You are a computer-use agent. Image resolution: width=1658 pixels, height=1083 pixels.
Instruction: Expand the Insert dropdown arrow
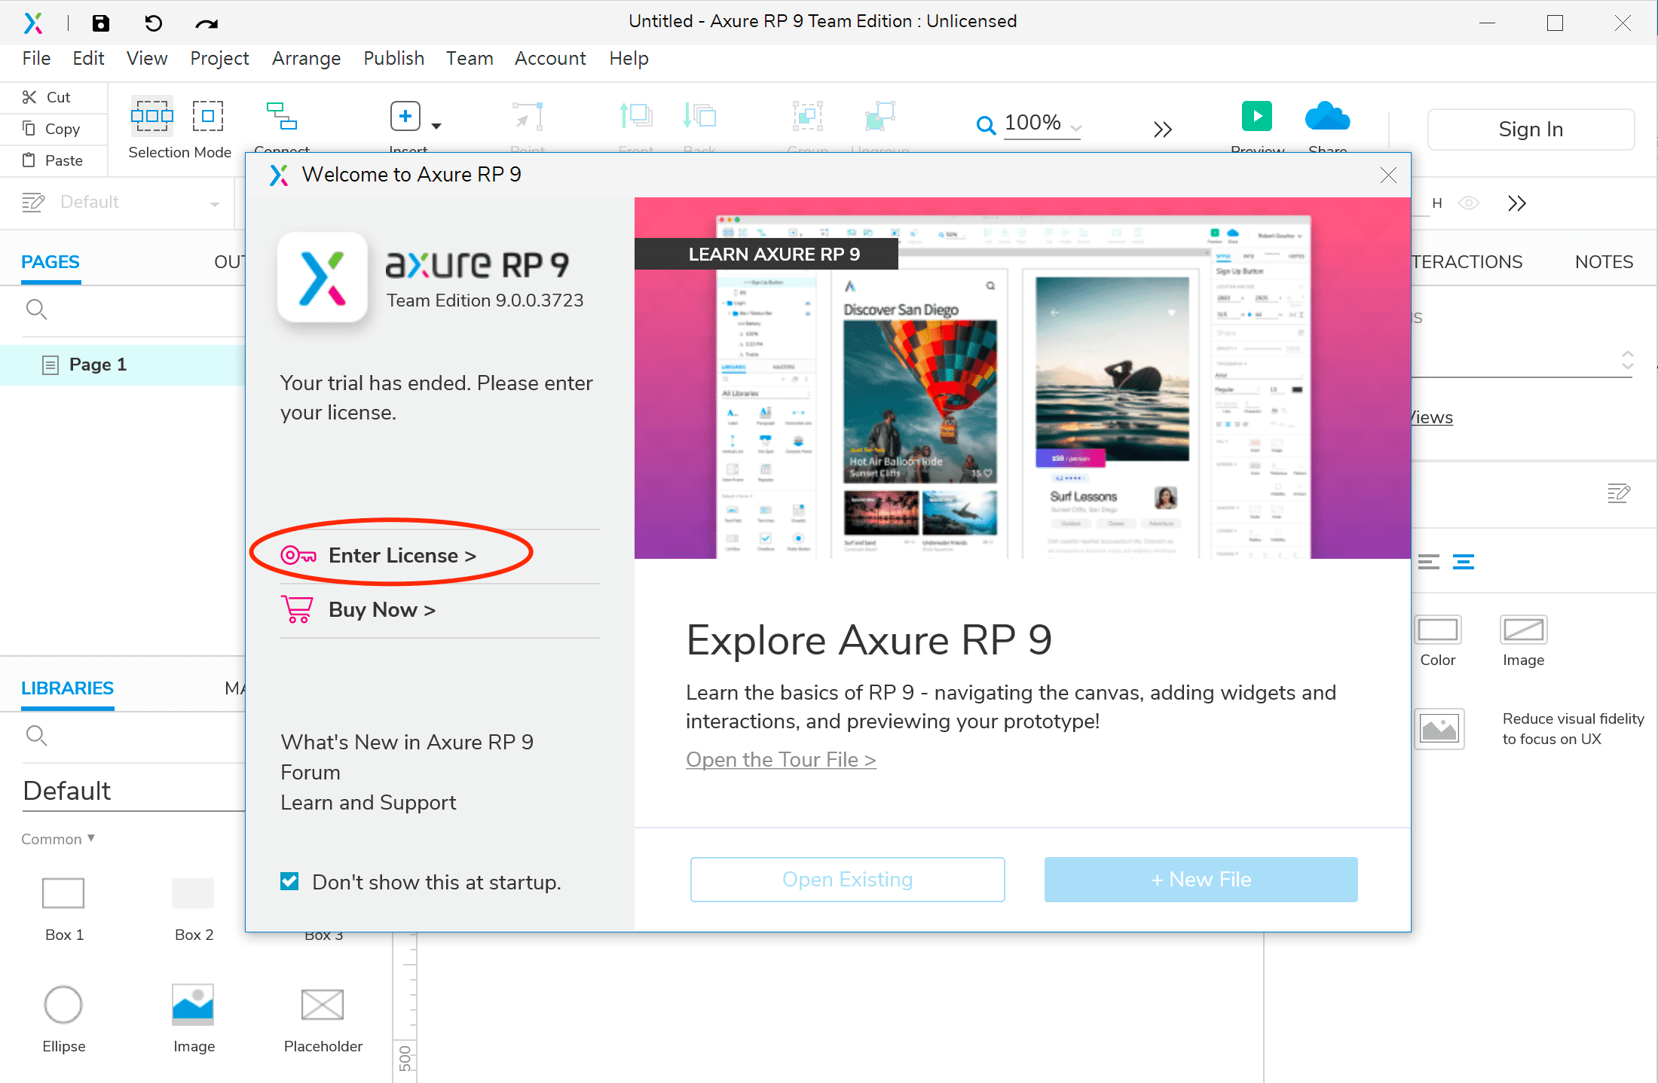(436, 126)
